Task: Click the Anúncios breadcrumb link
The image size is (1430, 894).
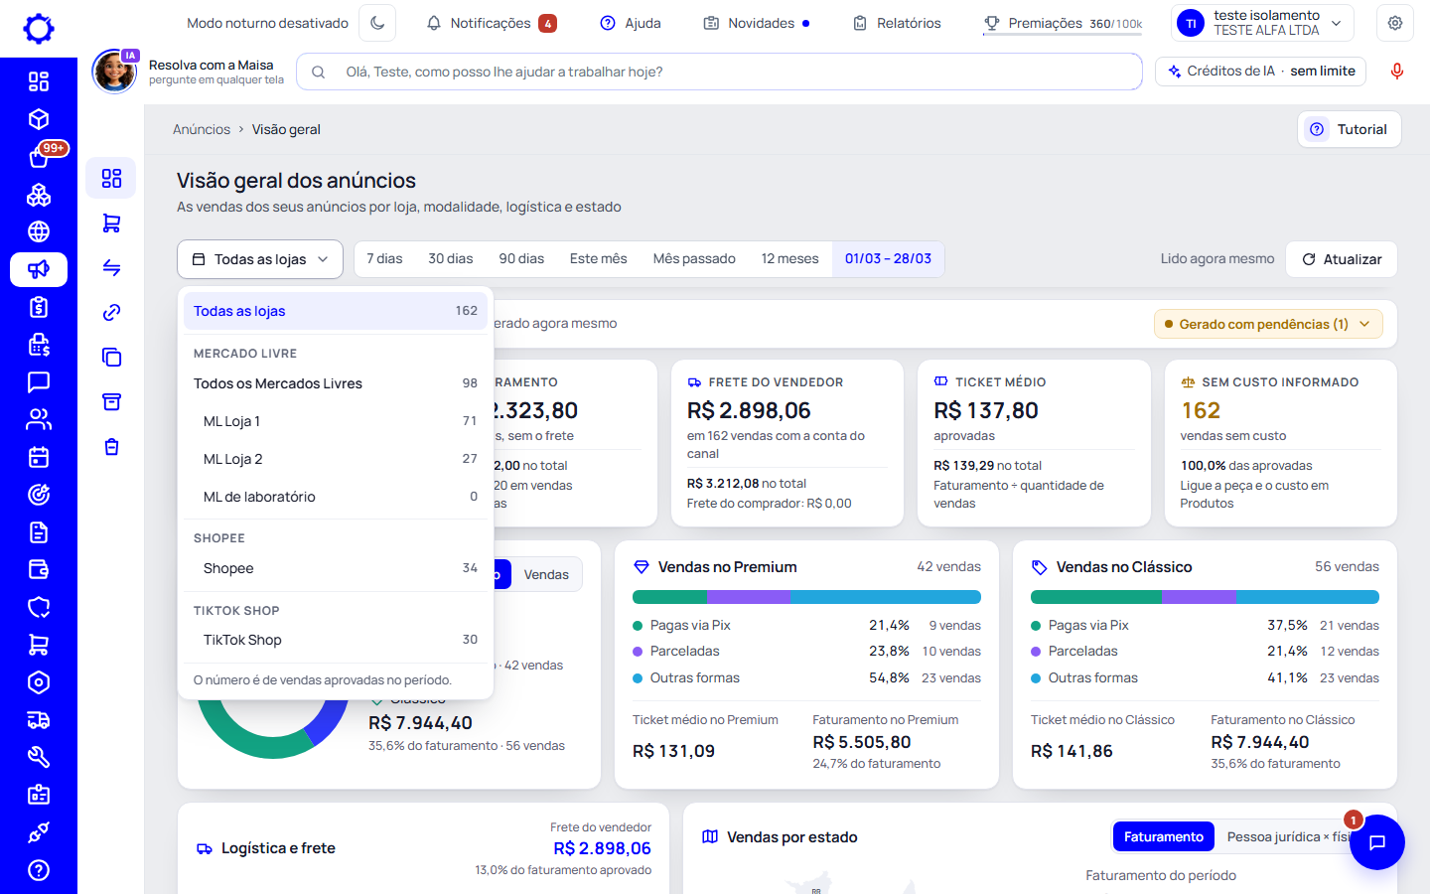Action: (202, 129)
